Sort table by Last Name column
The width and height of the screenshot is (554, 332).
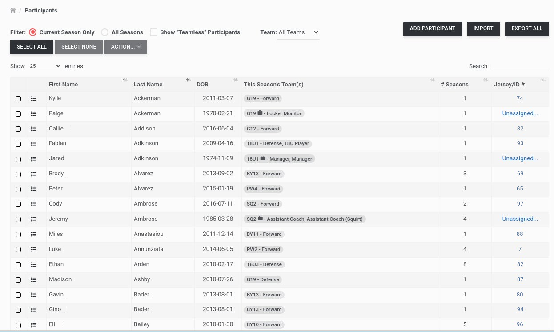pyautogui.click(x=163, y=85)
